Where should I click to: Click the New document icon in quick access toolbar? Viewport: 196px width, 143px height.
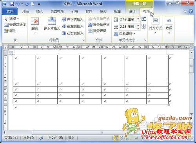tap(33, 4)
